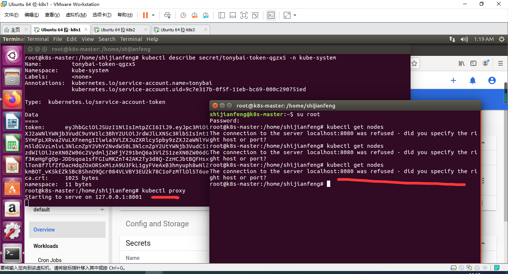The image size is (508, 274).
Task: Open the Ubuntu terminal Help menu
Action: pyautogui.click(x=152, y=39)
